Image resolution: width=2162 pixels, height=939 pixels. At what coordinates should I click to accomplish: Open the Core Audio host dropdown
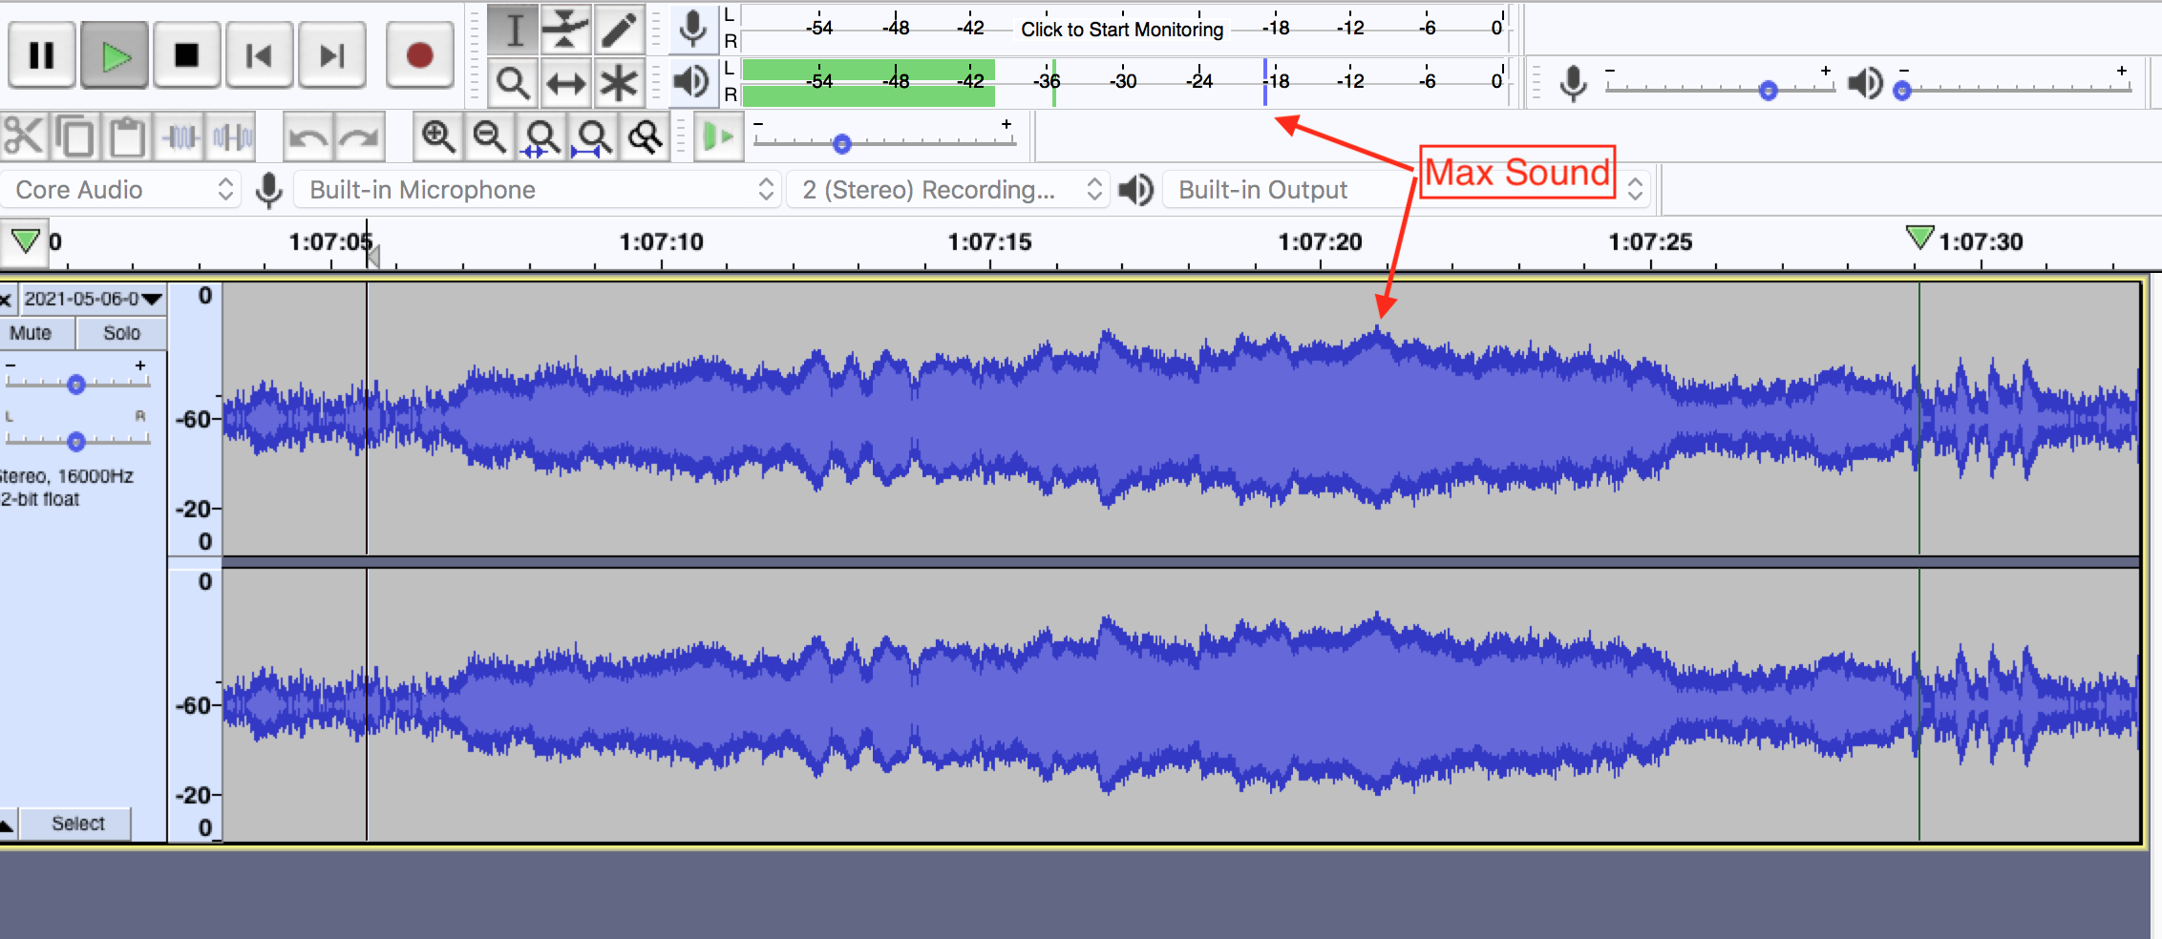click(121, 189)
